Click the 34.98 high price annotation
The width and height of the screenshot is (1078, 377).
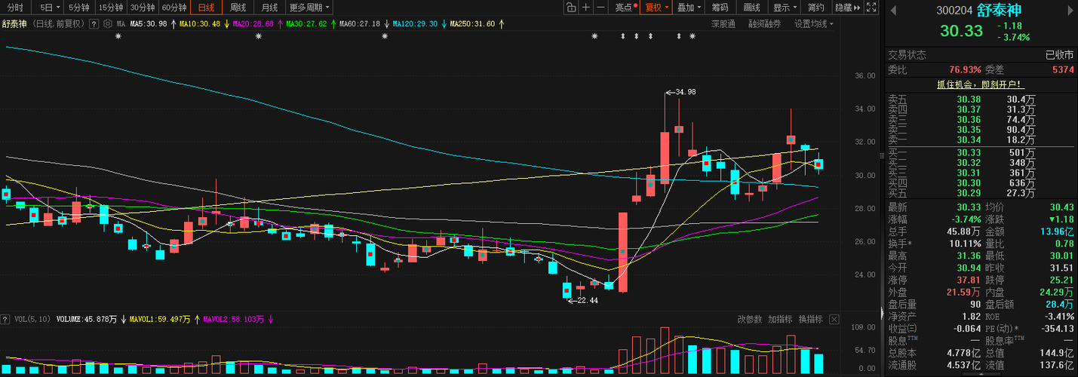coord(685,92)
